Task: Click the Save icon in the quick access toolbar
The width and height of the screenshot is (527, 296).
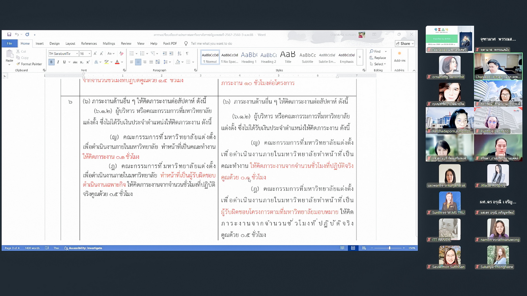Action: pyautogui.click(x=9, y=35)
